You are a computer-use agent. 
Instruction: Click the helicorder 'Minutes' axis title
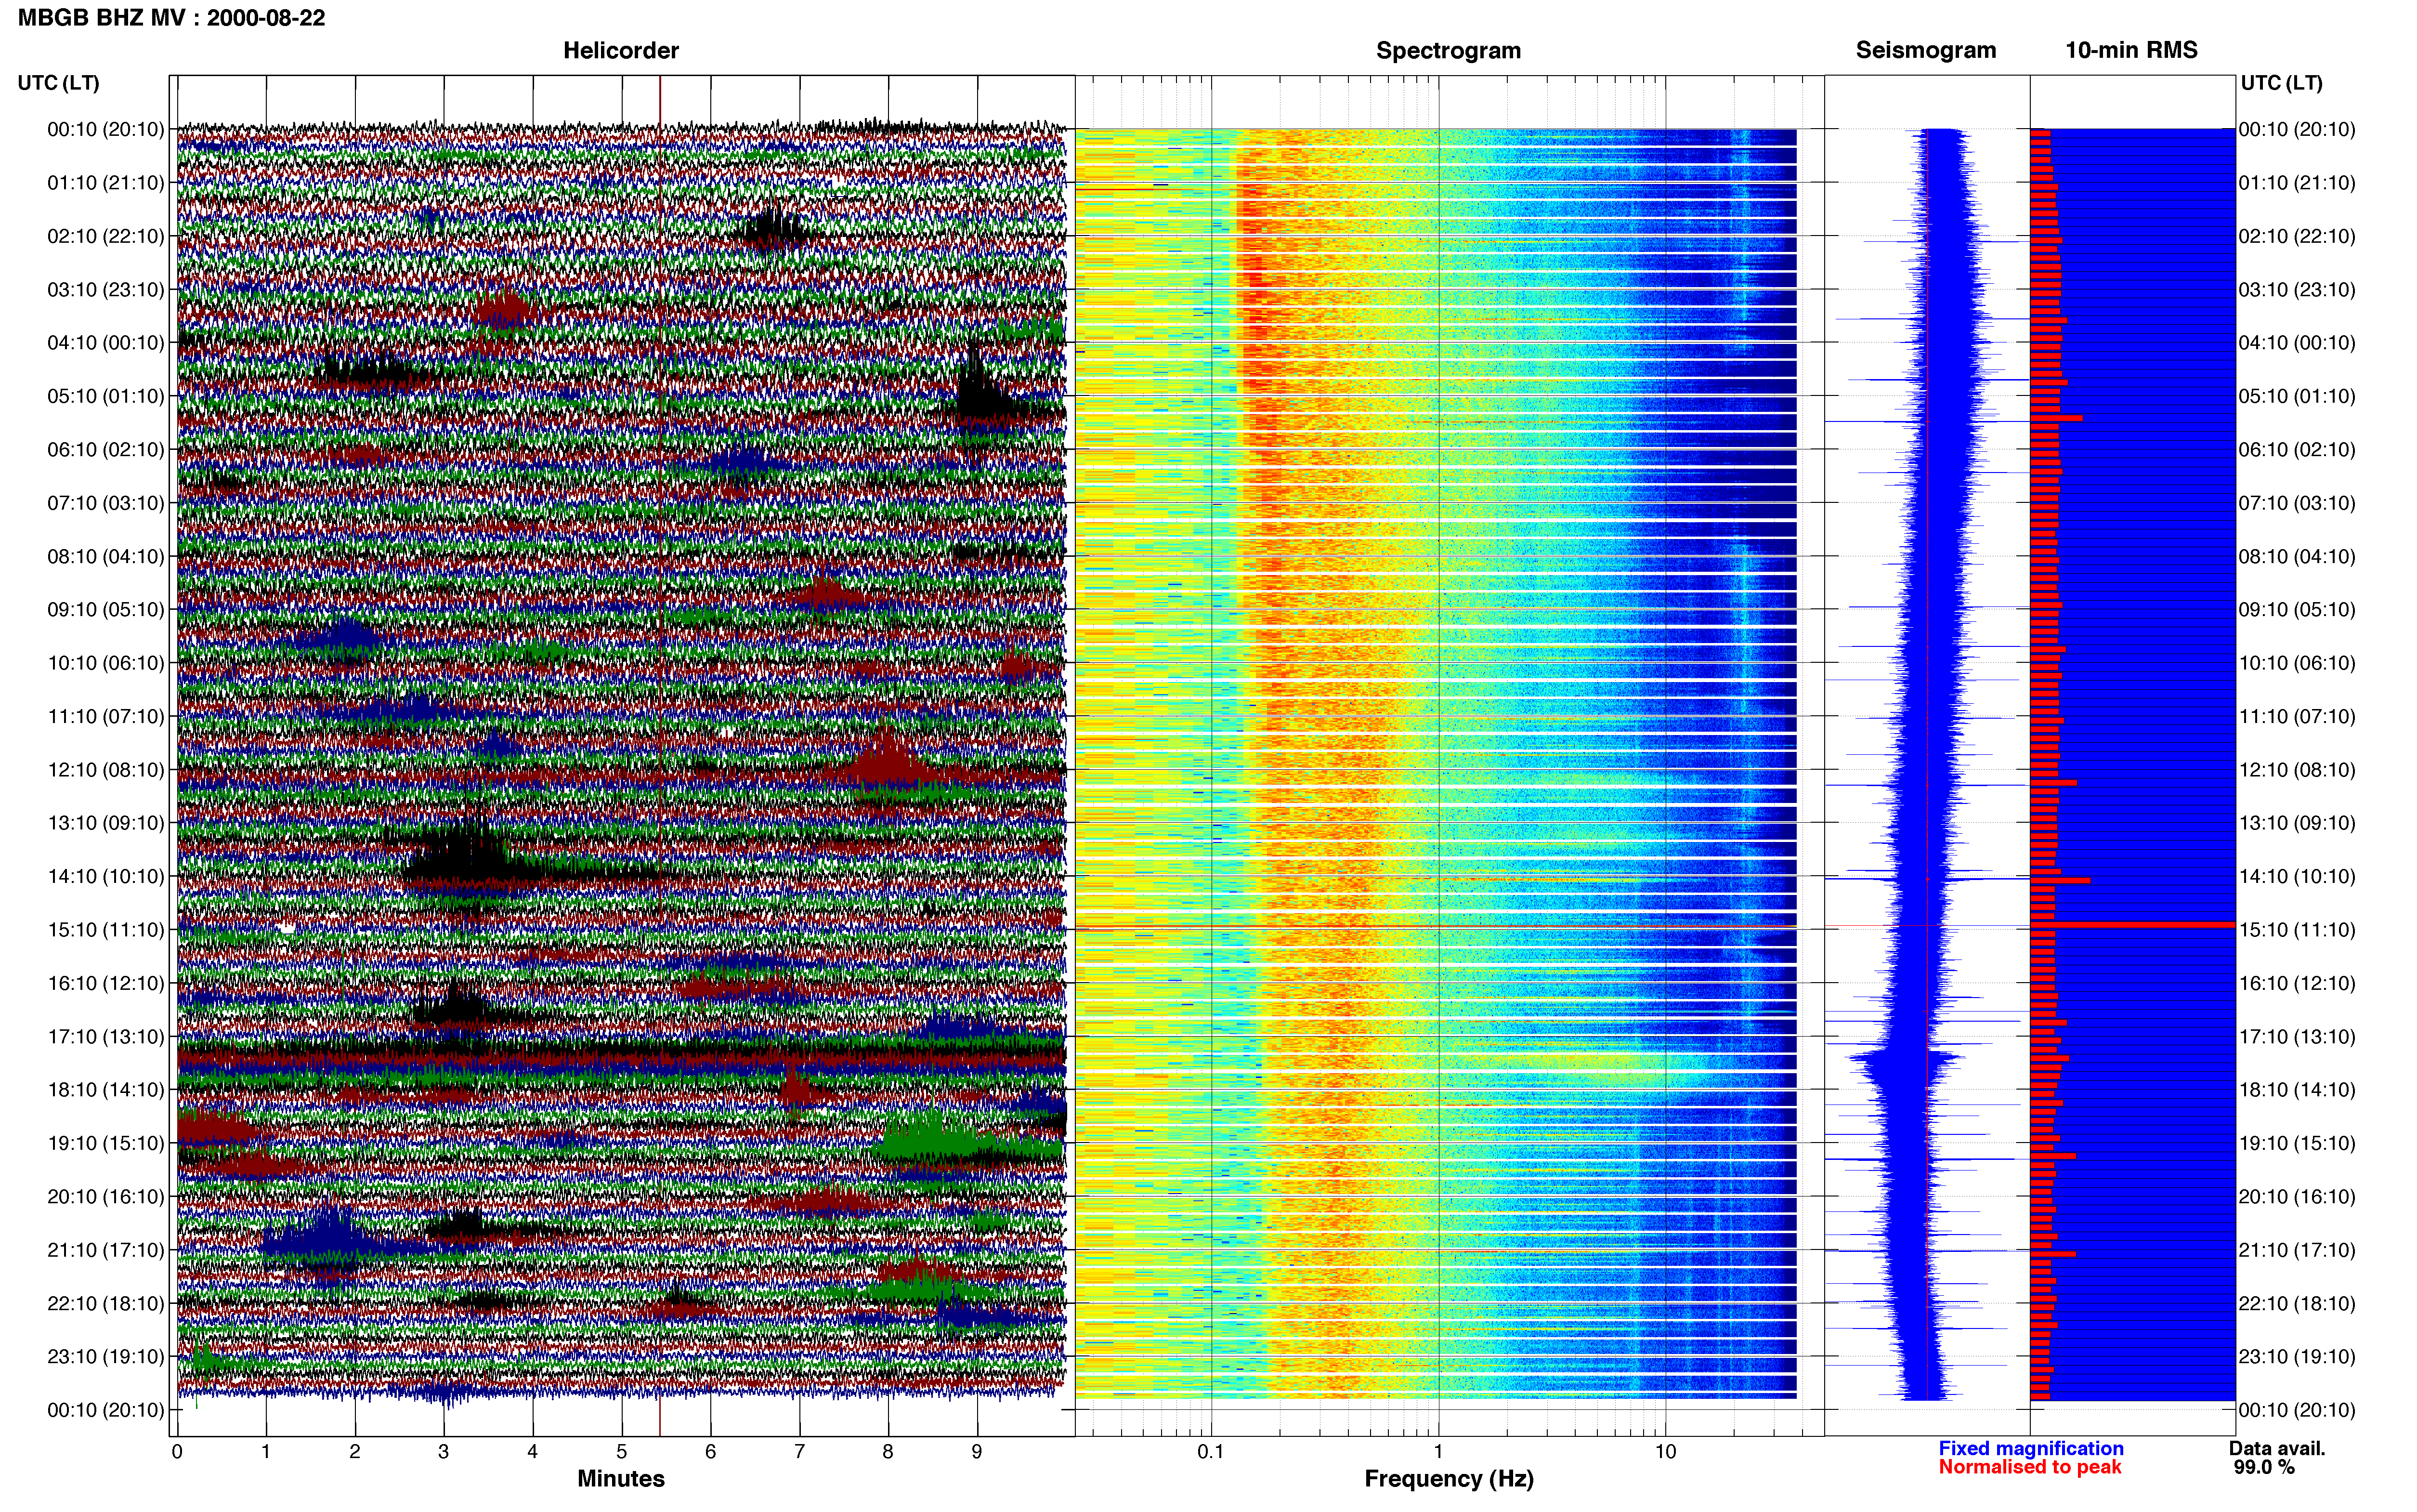[x=621, y=1478]
